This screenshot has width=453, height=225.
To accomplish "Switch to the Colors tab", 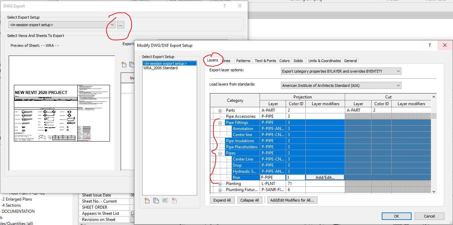I will click(284, 60).
